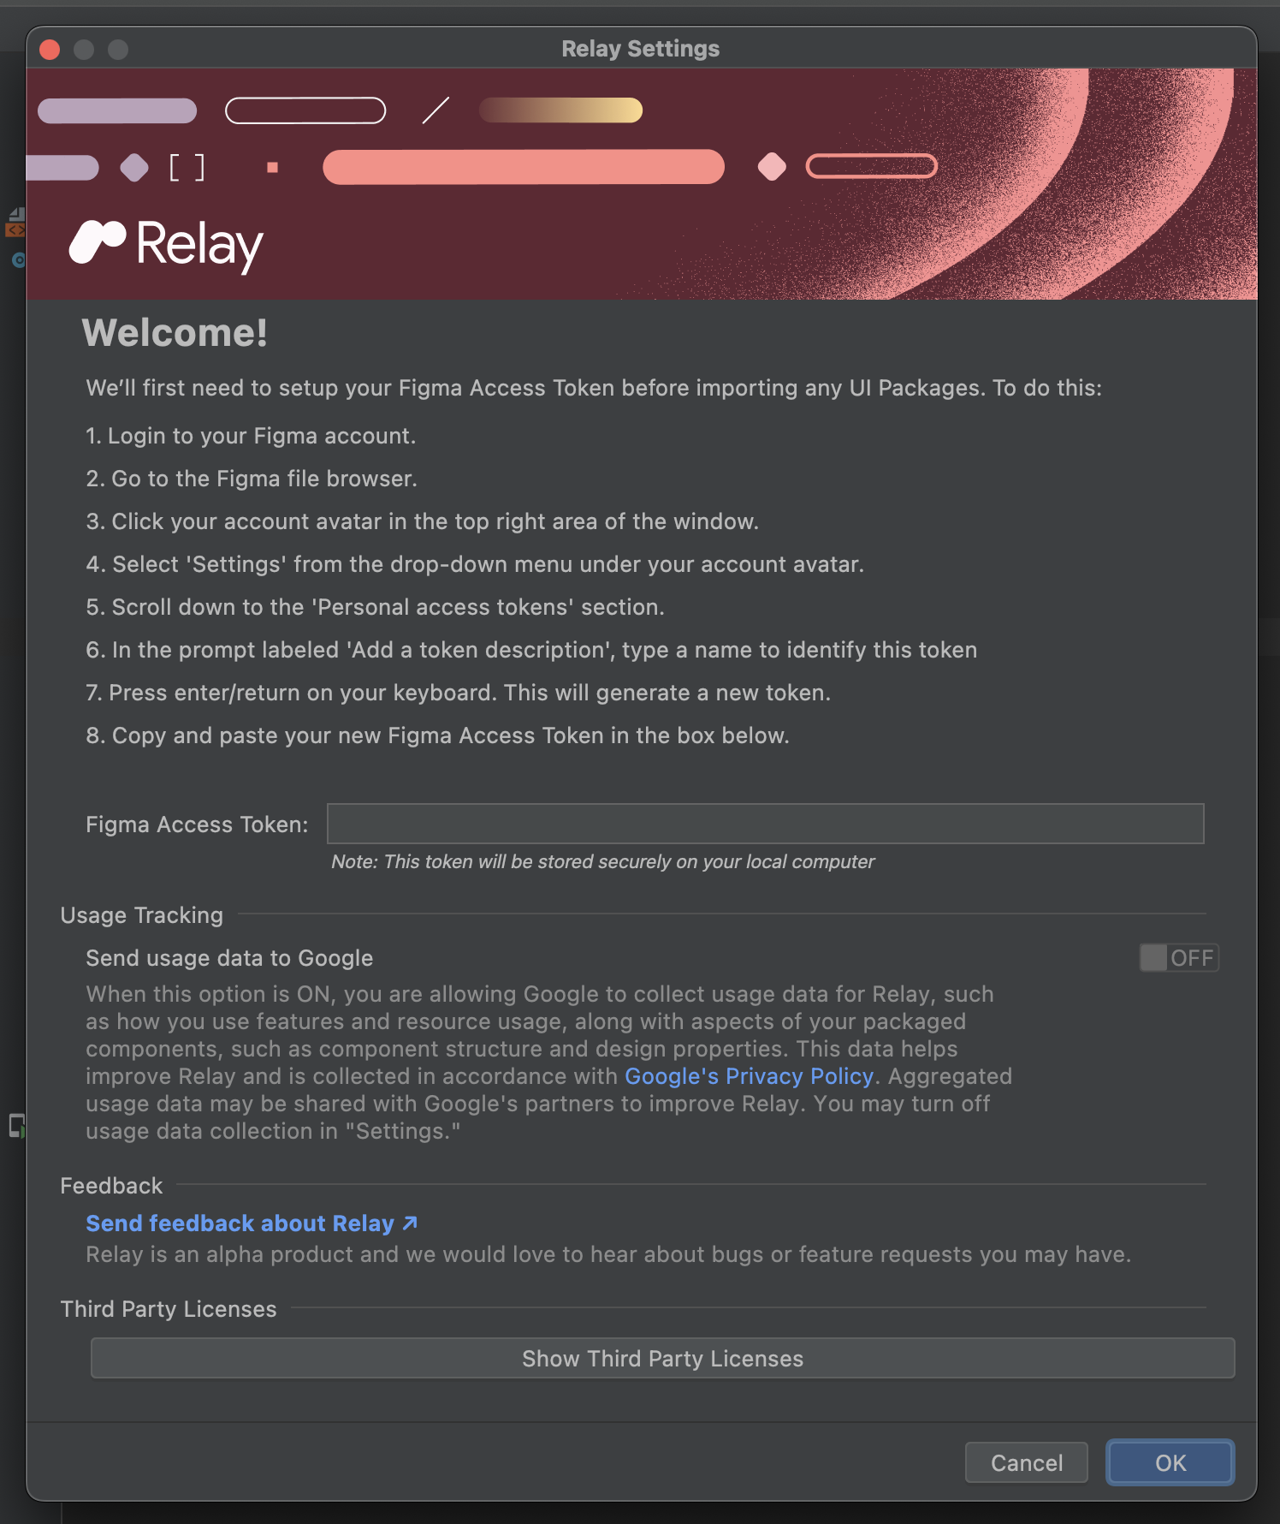Enable the Send usage data to Google toggle
1280x1524 pixels.
click(1178, 957)
